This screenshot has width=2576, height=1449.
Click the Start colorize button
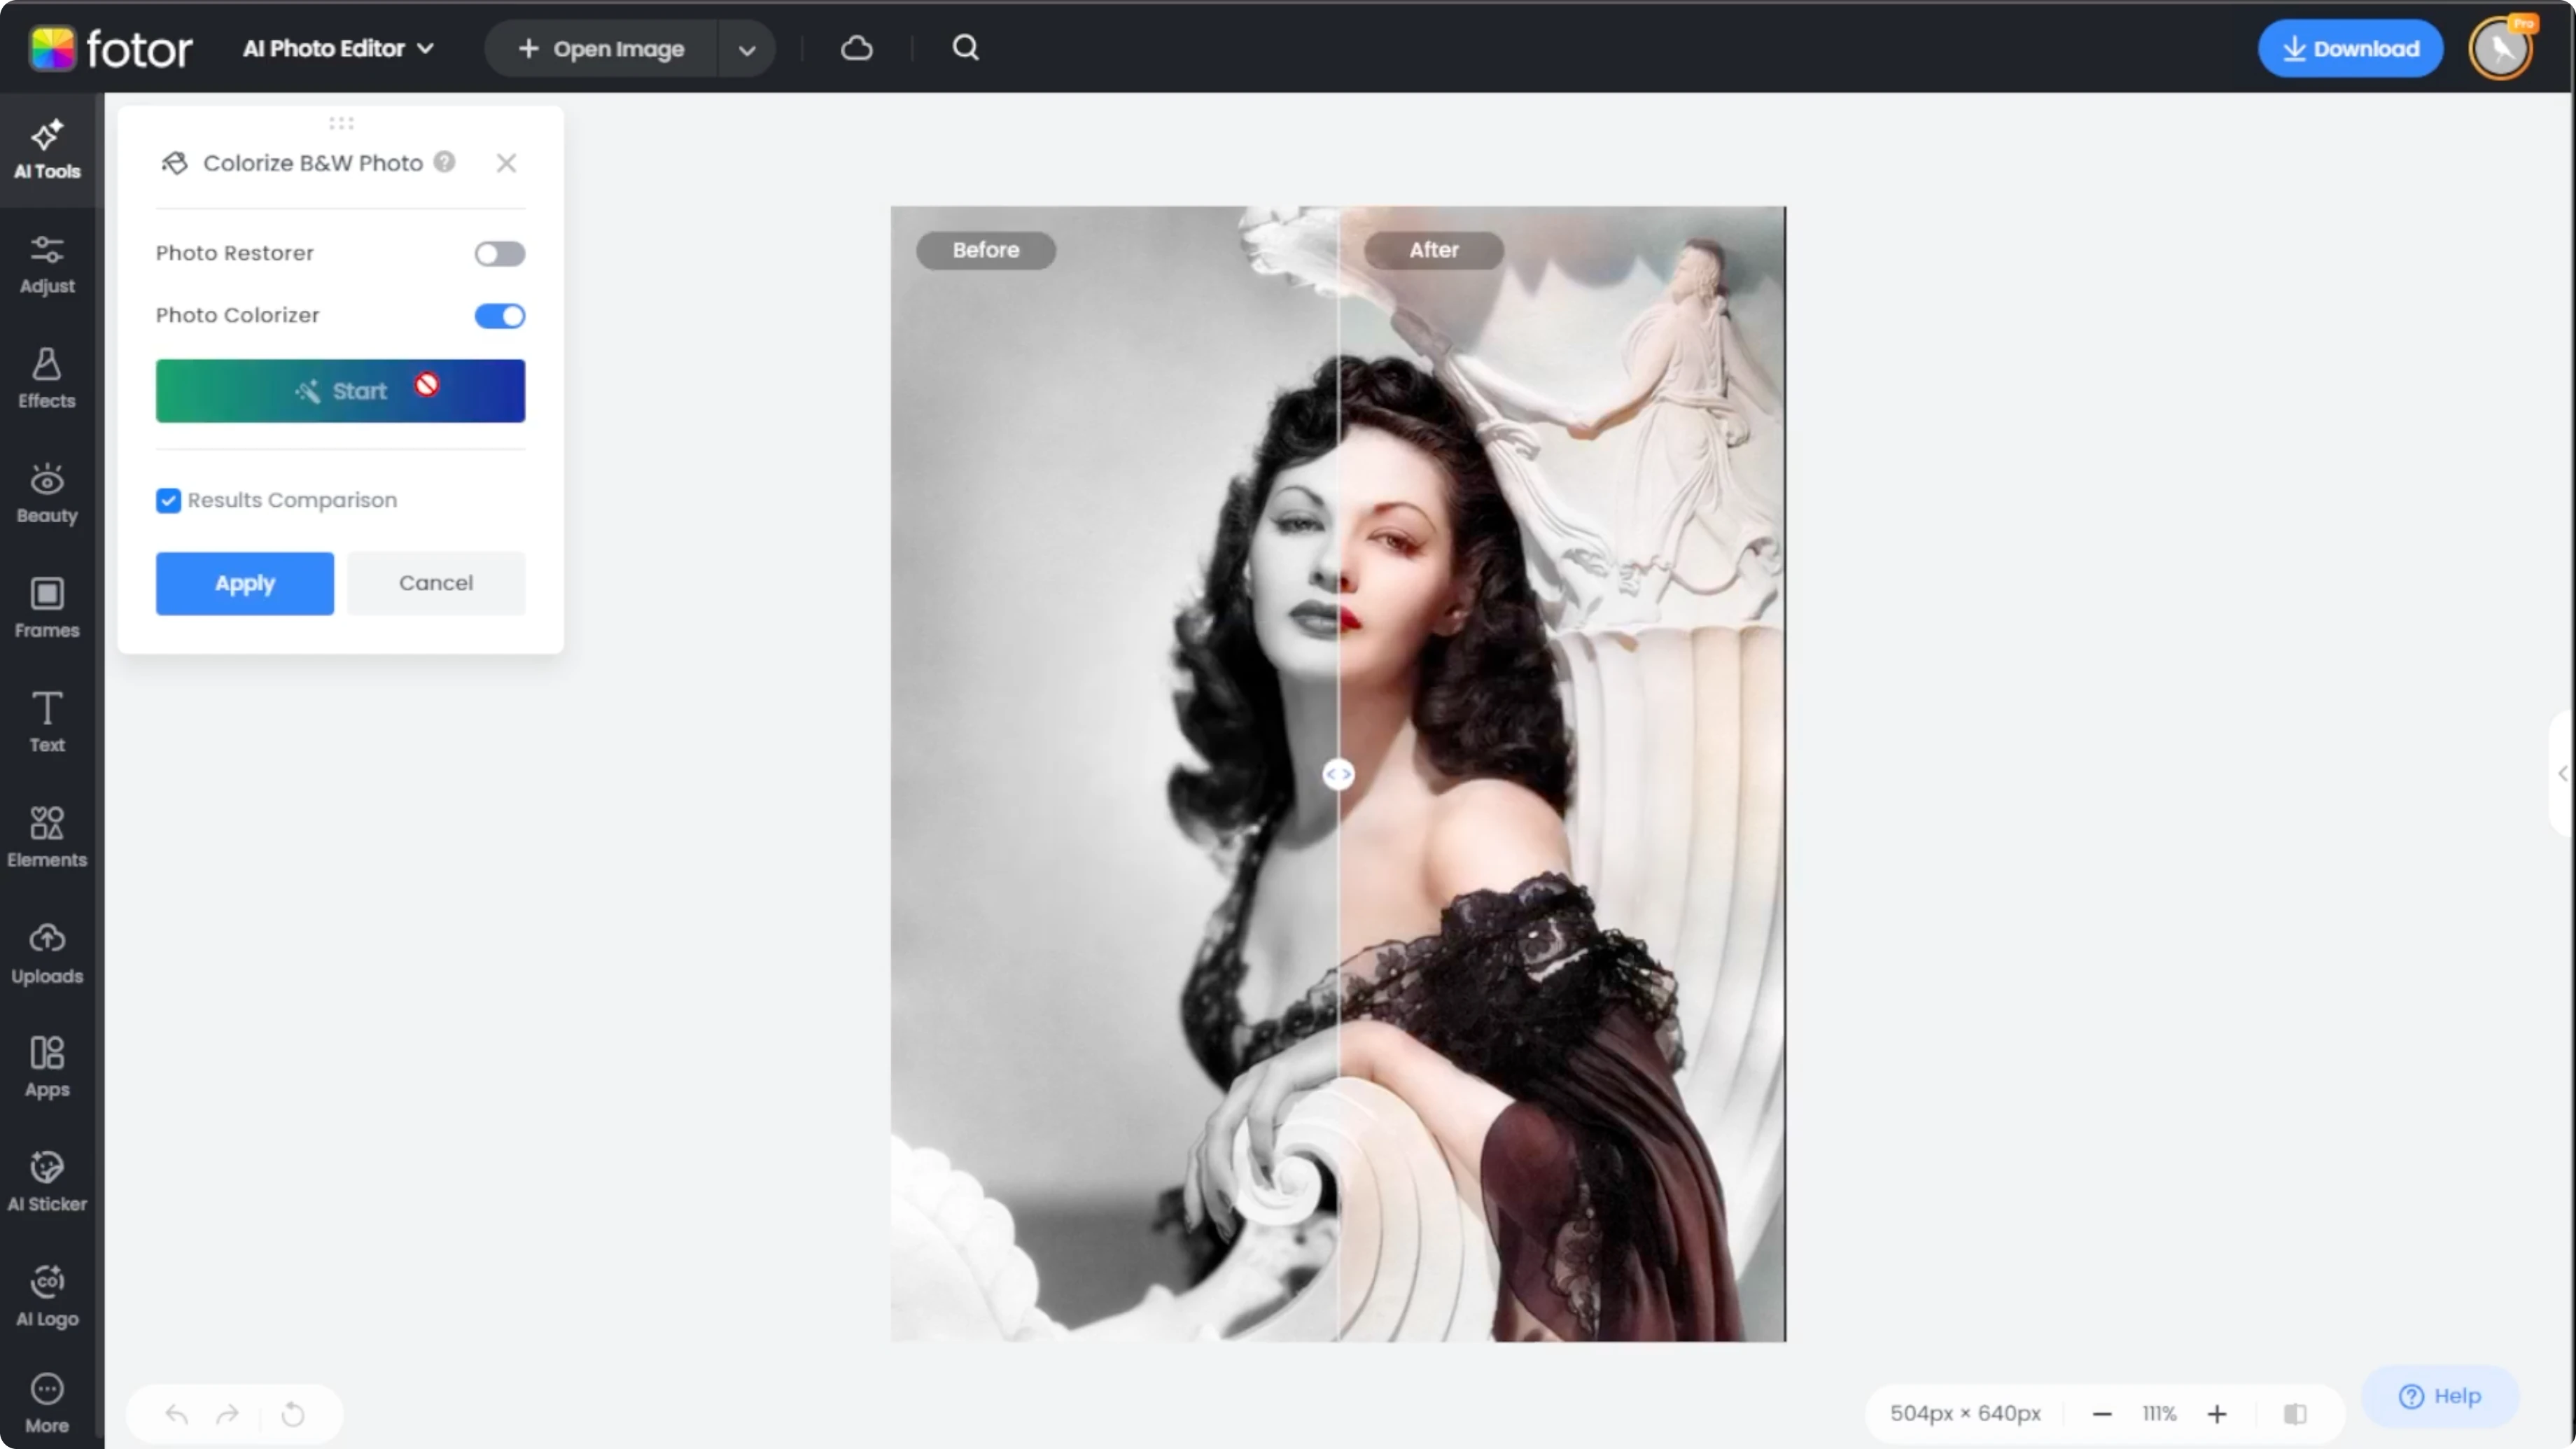(x=340, y=391)
